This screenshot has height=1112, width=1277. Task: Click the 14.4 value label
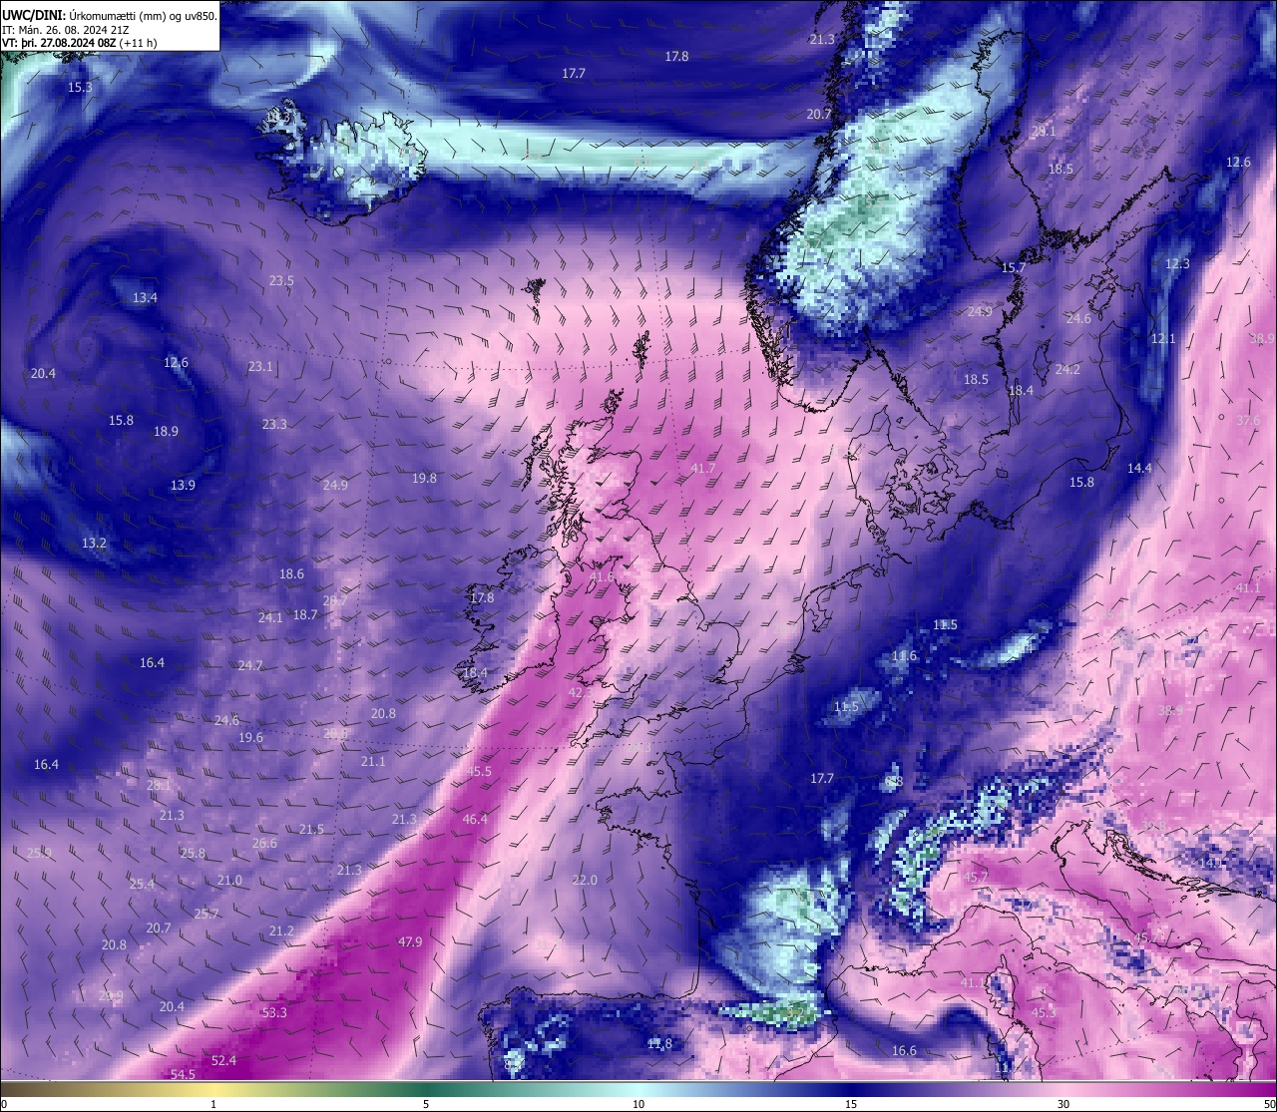click(x=1139, y=469)
